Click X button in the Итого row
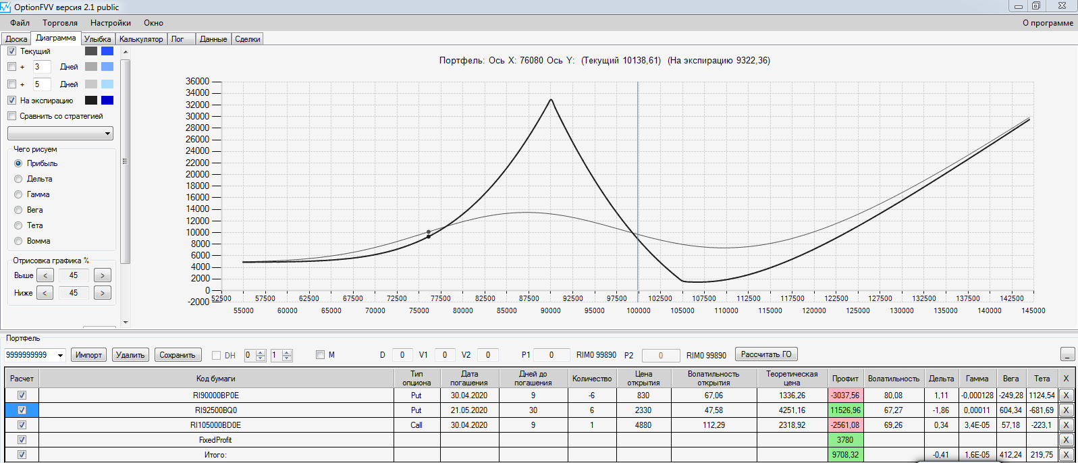The image size is (1078, 463). (1066, 455)
